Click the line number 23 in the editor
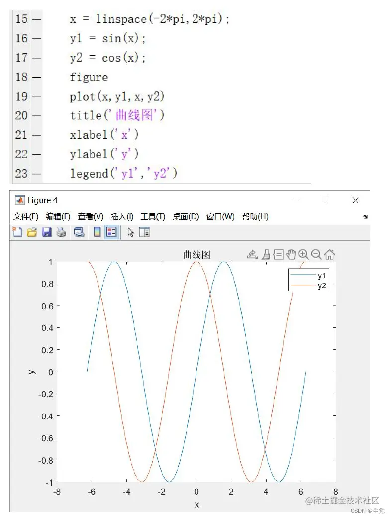392x518 pixels. coord(21,173)
